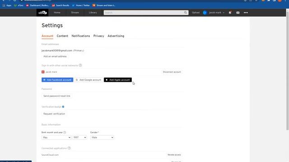Switch to the Content tab
Screen dimensions: 289x162
tap(62, 36)
